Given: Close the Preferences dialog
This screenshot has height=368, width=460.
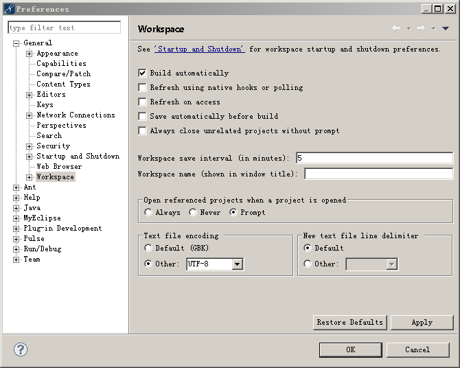Looking at the screenshot, I should click(450, 8).
